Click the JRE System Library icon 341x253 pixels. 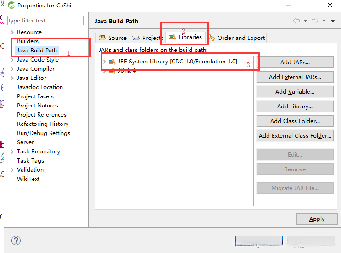click(112, 62)
